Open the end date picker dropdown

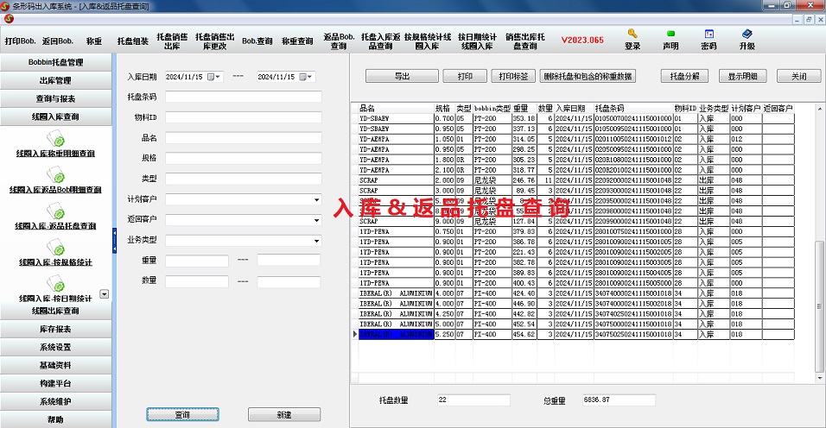point(309,76)
